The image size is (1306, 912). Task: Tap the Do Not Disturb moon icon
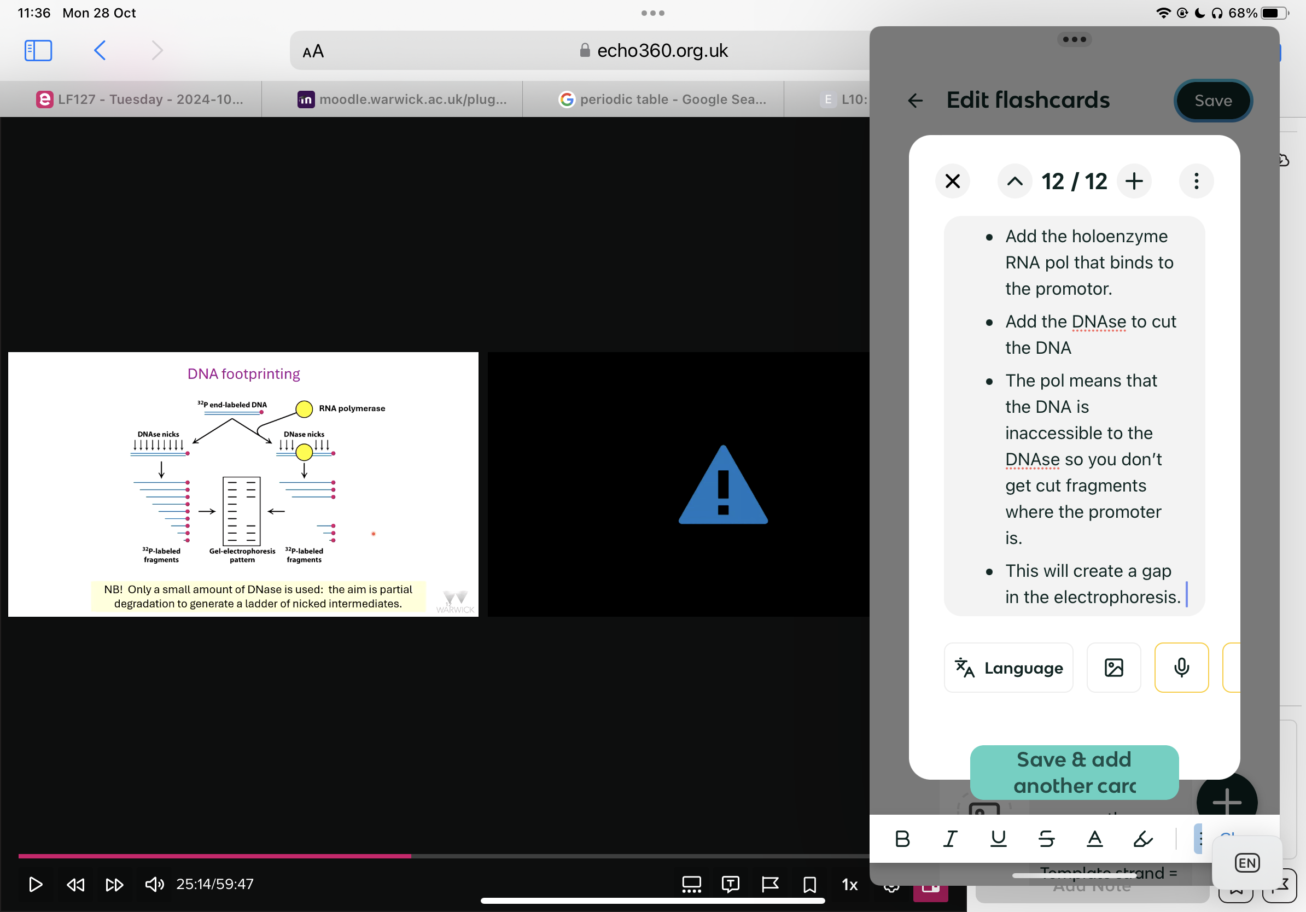coord(1200,13)
